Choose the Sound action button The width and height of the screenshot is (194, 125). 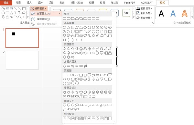(102, 118)
